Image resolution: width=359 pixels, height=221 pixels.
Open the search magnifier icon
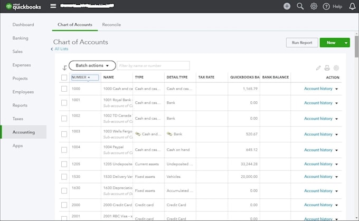(300, 6)
